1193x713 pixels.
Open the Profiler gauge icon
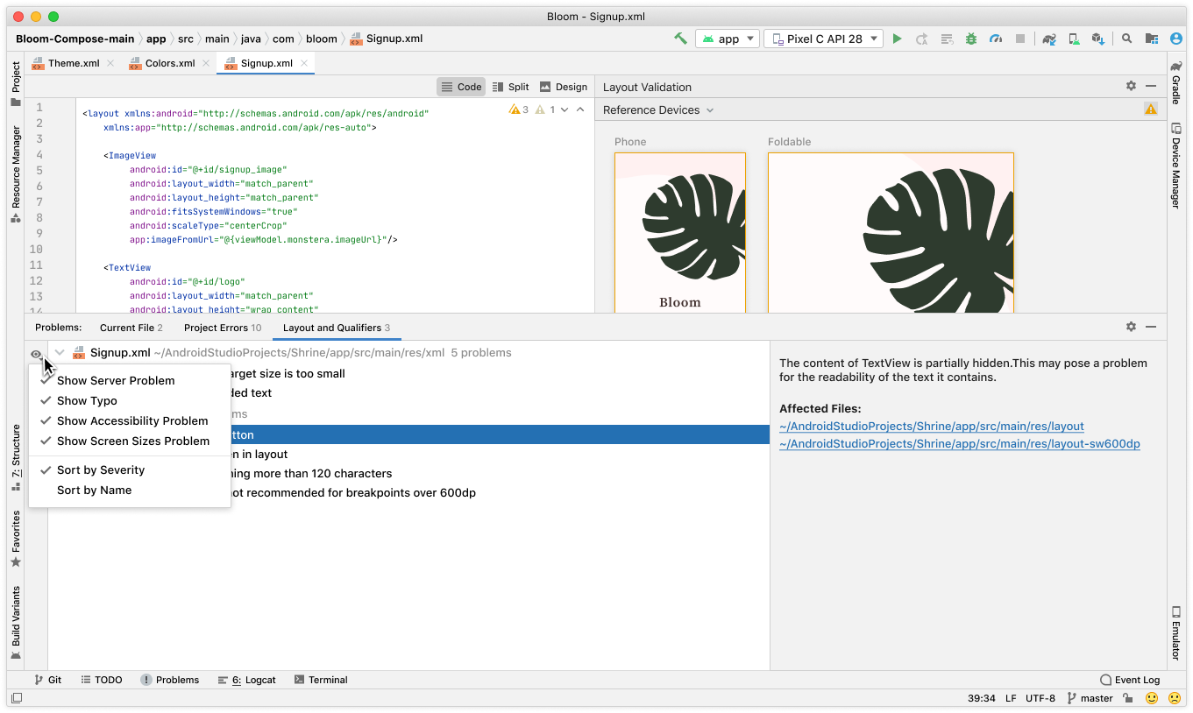[x=995, y=39]
